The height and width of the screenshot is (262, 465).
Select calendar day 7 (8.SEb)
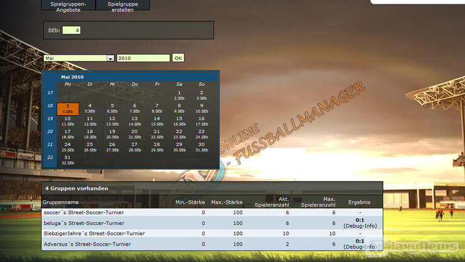pyautogui.click(x=157, y=108)
